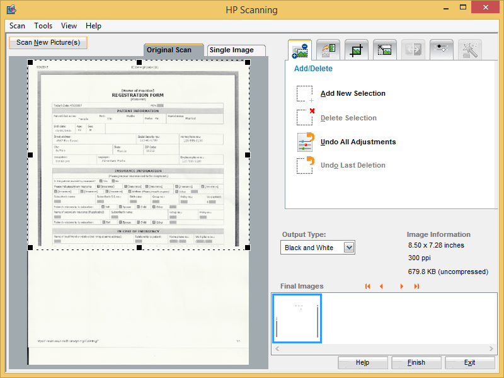Click the Add New Selection icon
504x378 pixels.
click(305, 94)
